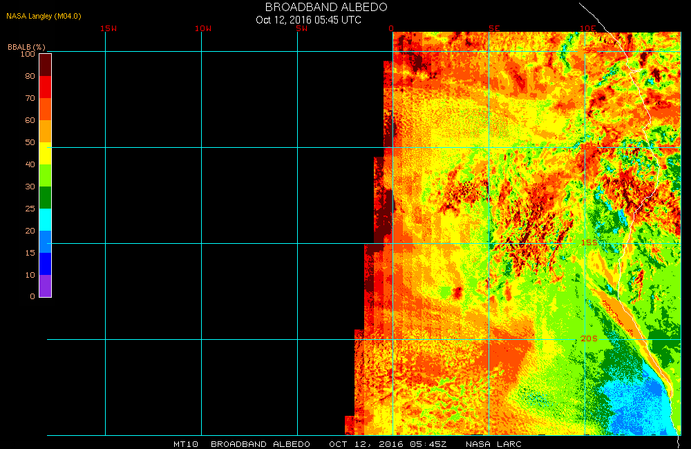
Task: Click the 25 legend scale value
Action: pyautogui.click(x=30, y=209)
